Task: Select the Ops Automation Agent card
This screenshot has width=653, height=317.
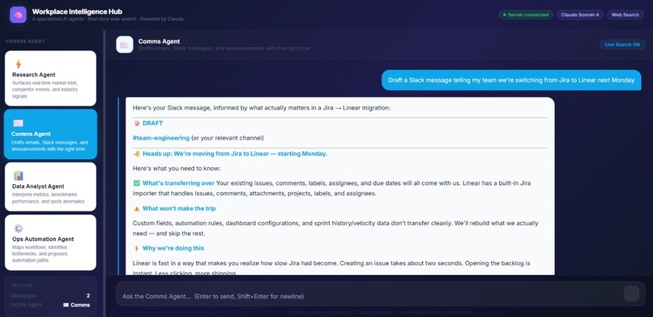Action: 50,242
